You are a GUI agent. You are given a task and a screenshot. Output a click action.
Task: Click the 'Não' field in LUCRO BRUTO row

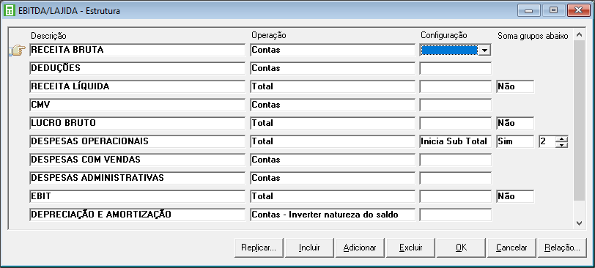coord(515,123)
